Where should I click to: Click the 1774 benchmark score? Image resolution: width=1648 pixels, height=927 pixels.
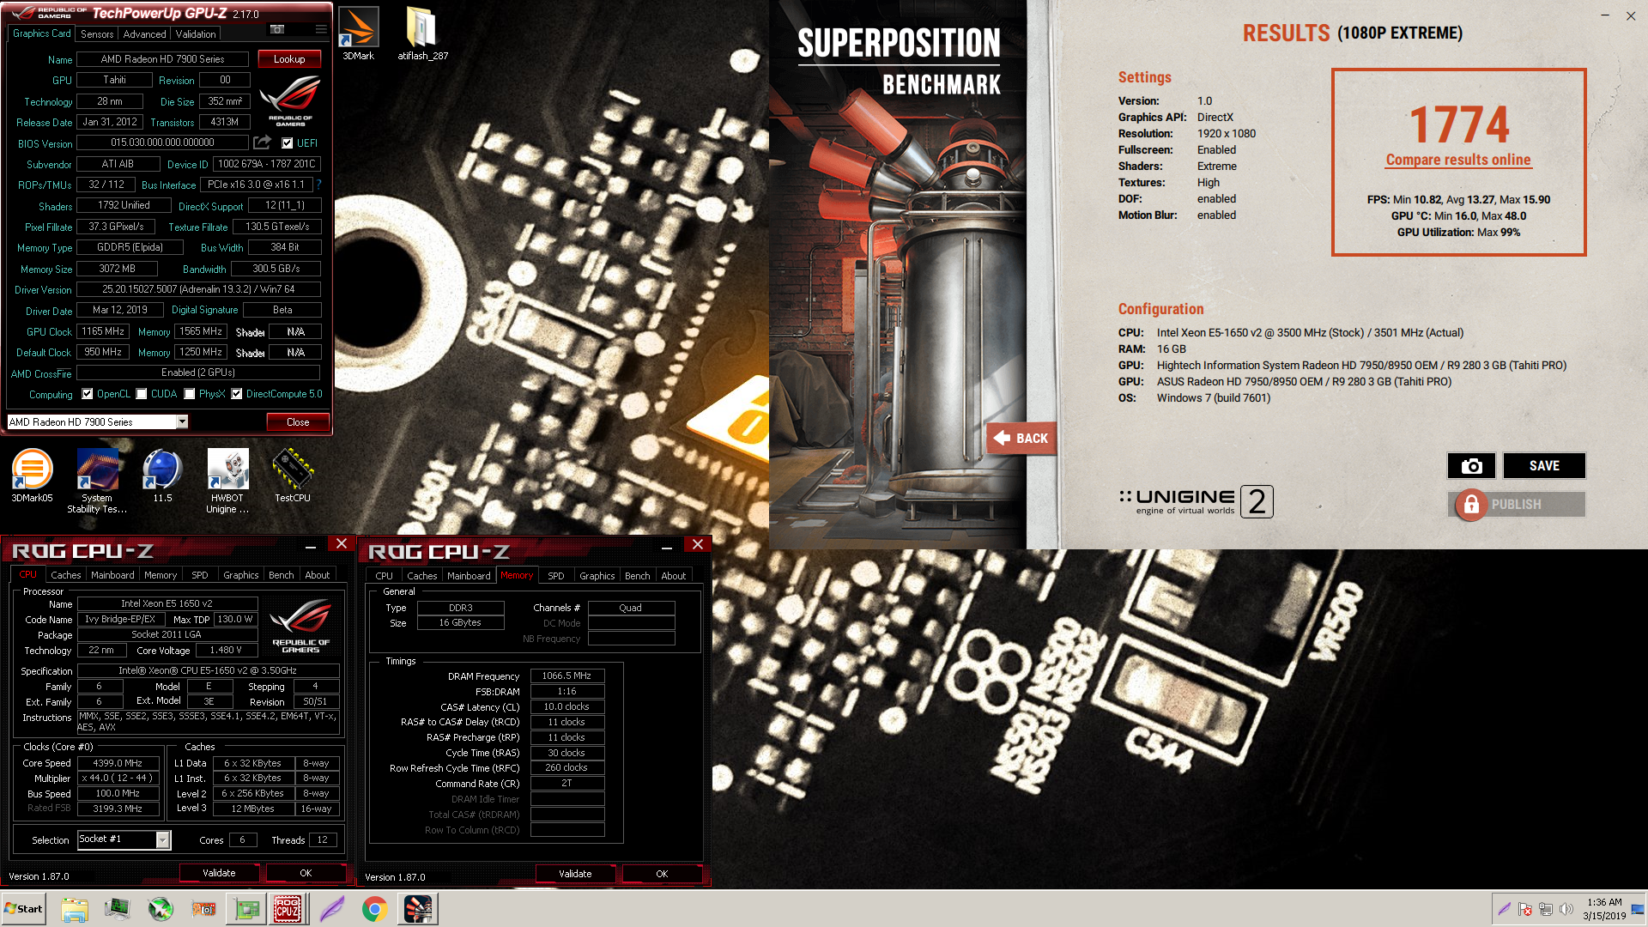coord(1458,124)
